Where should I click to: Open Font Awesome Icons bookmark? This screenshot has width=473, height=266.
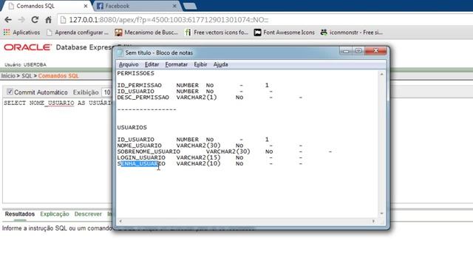(x=284, y=33)
